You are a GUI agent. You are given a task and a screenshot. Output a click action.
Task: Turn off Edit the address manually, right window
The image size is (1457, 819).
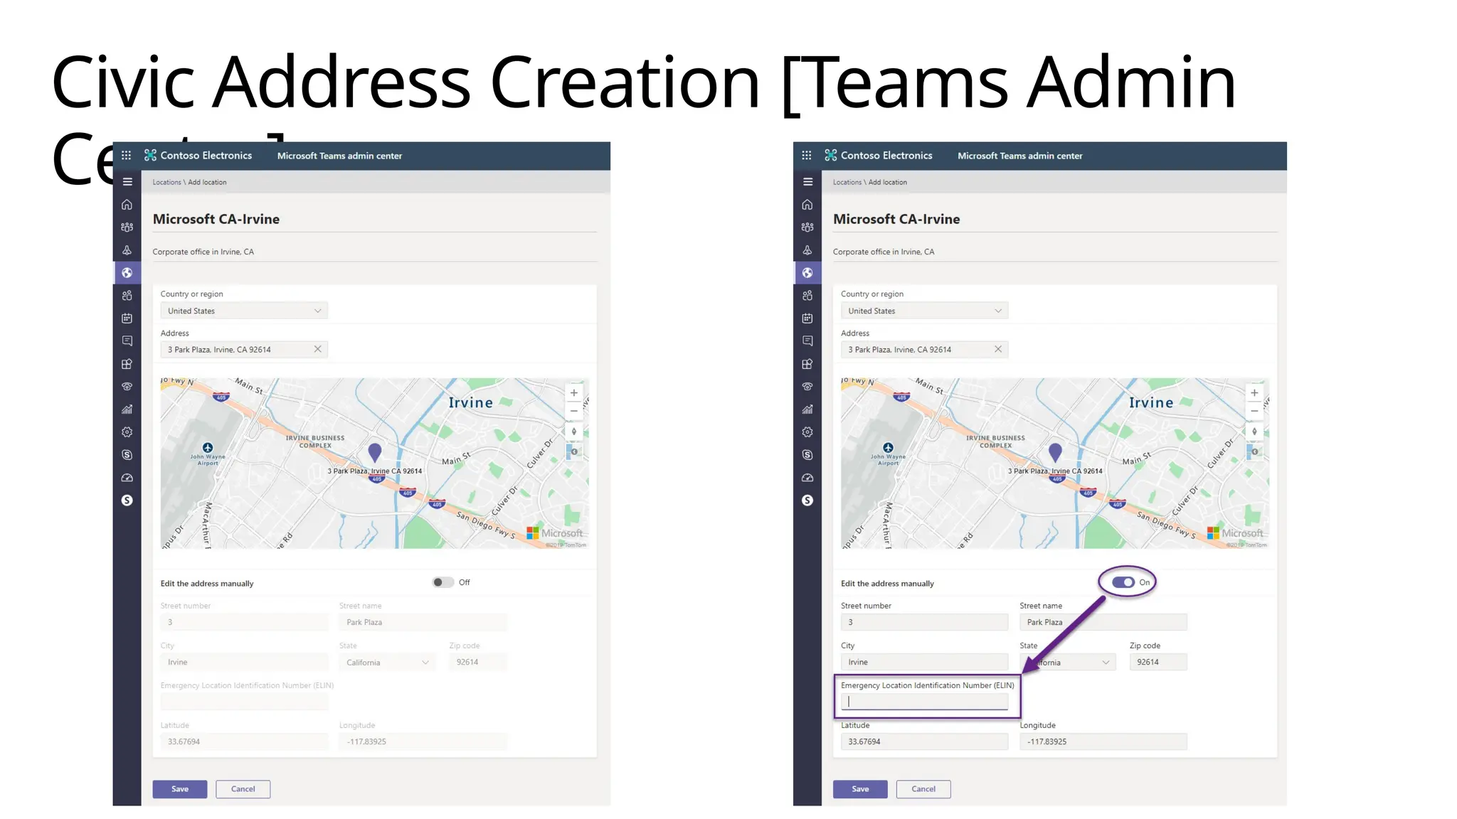(1123, 582)
